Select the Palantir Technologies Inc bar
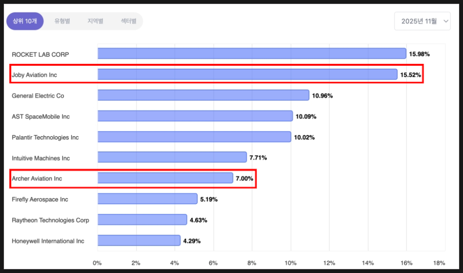The width and height of the screenshot is (463, 273). point(194,137)
